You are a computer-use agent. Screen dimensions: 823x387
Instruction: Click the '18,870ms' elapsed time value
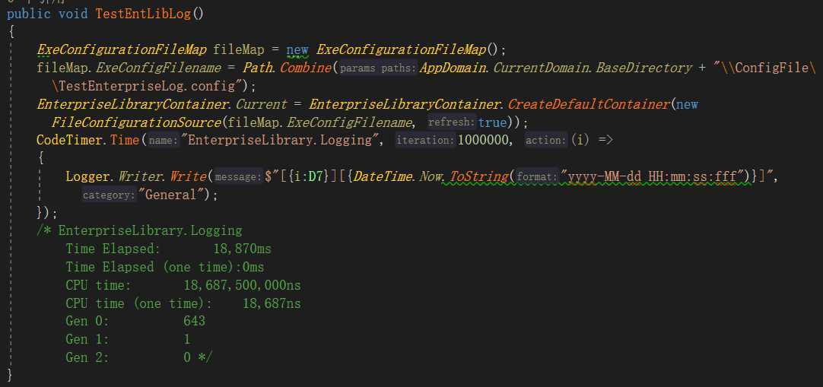click(x=242, y=249)
